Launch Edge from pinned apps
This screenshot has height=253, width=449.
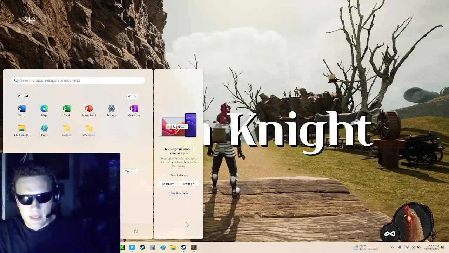[44, 110]
